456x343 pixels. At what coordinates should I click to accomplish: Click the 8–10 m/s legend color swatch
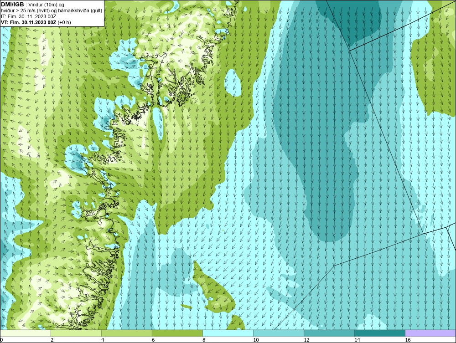228,333
